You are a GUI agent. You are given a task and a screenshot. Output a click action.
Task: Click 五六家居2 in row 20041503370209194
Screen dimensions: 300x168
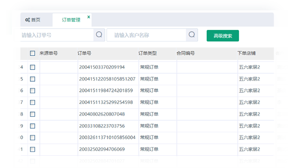[249, 67]
